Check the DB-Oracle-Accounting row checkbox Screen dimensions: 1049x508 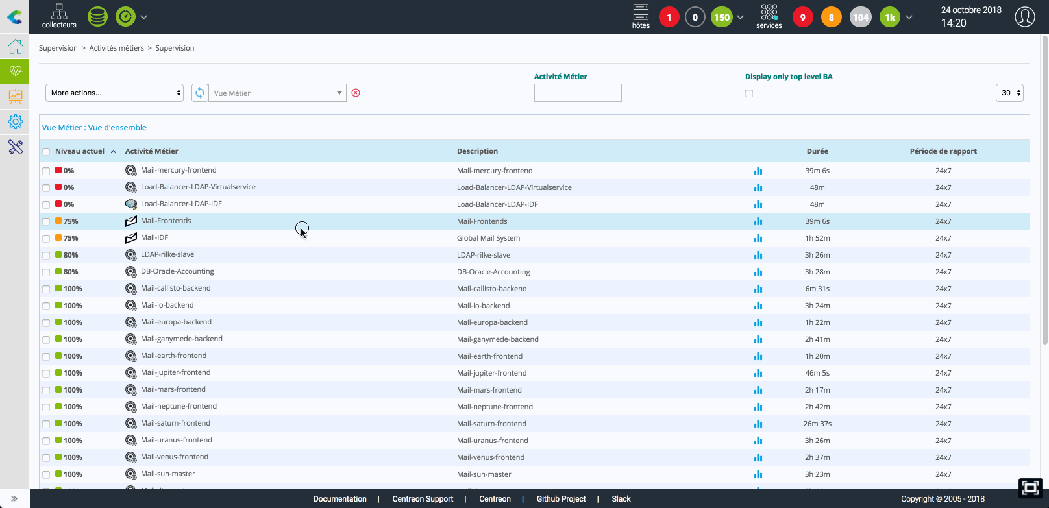pos(46,272)
